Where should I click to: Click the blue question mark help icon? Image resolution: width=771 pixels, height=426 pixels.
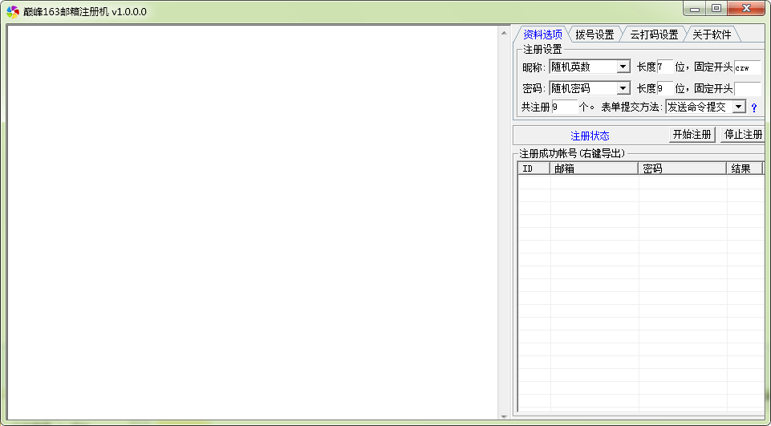pyautogui.click(x=754, y=108)
